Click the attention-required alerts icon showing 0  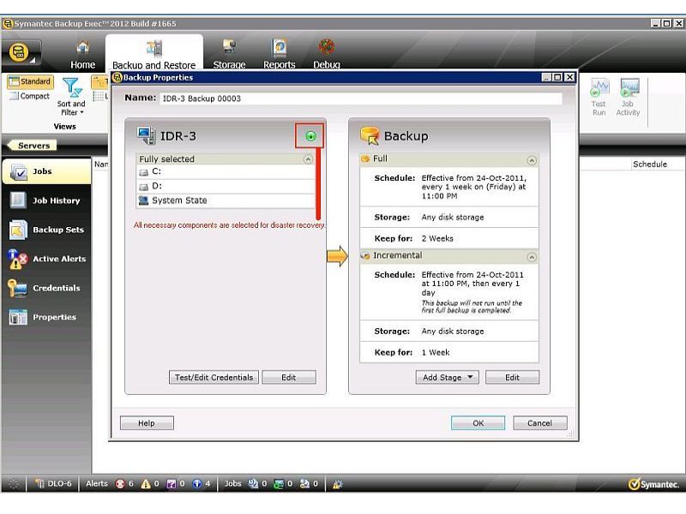(x=171, y=484)
